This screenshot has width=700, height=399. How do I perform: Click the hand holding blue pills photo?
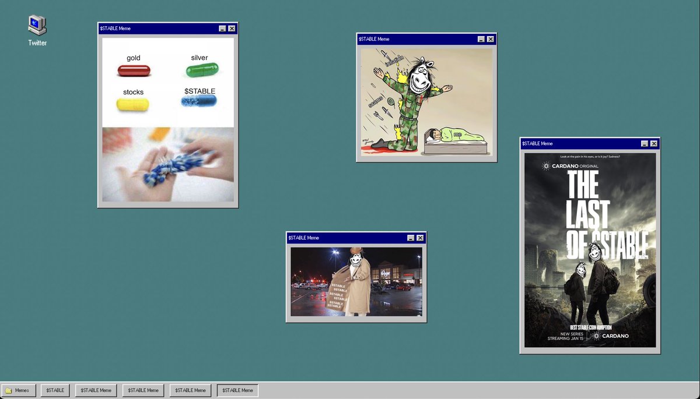click(x=168, y=164)
